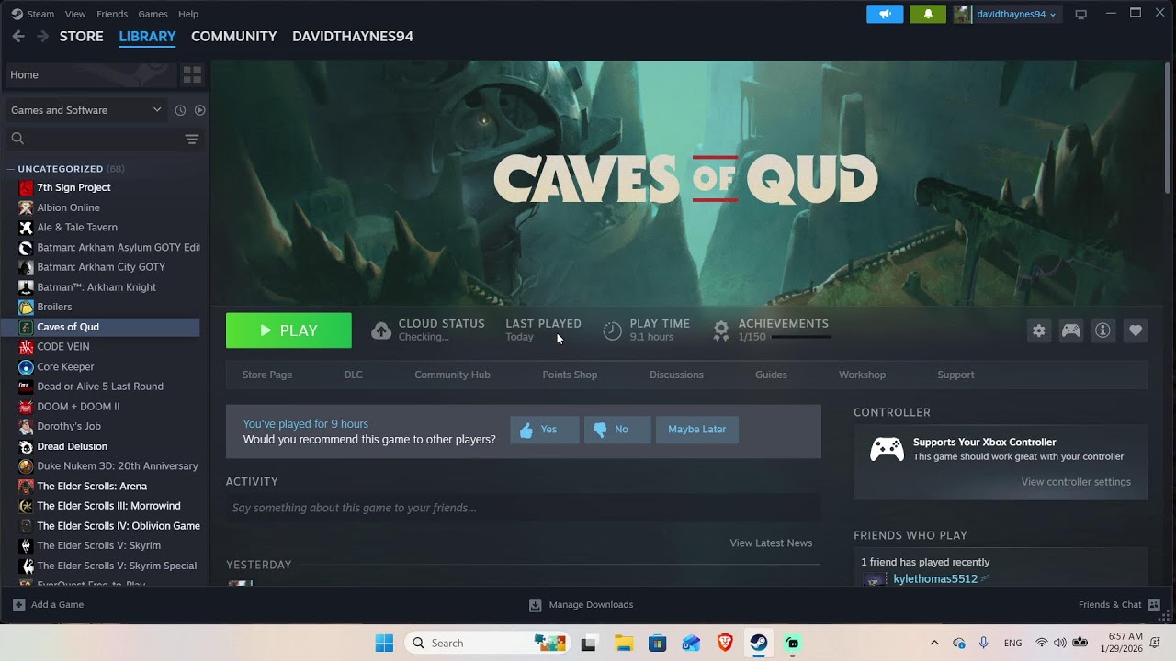Screen dimensions: 1176x661
Task: Click the play time clock icon
Action: tap(613, 330)
